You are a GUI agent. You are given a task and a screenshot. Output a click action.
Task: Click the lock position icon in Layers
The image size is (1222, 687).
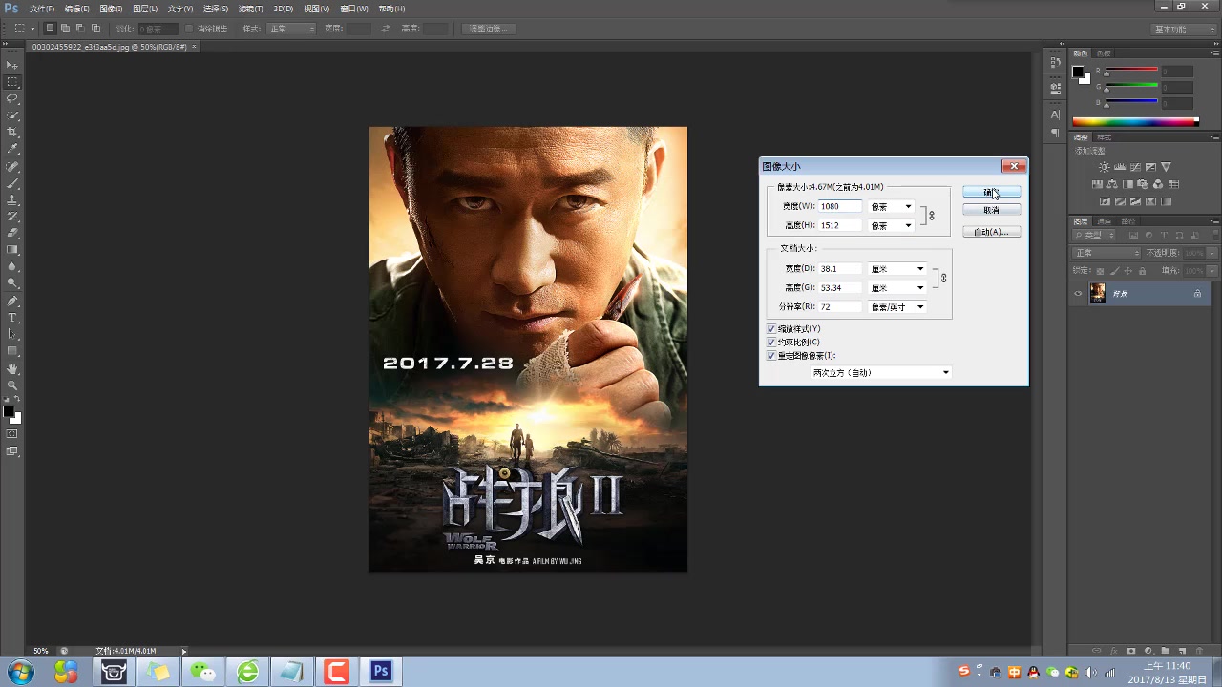pyautogui.click(x=1128, y=271)
